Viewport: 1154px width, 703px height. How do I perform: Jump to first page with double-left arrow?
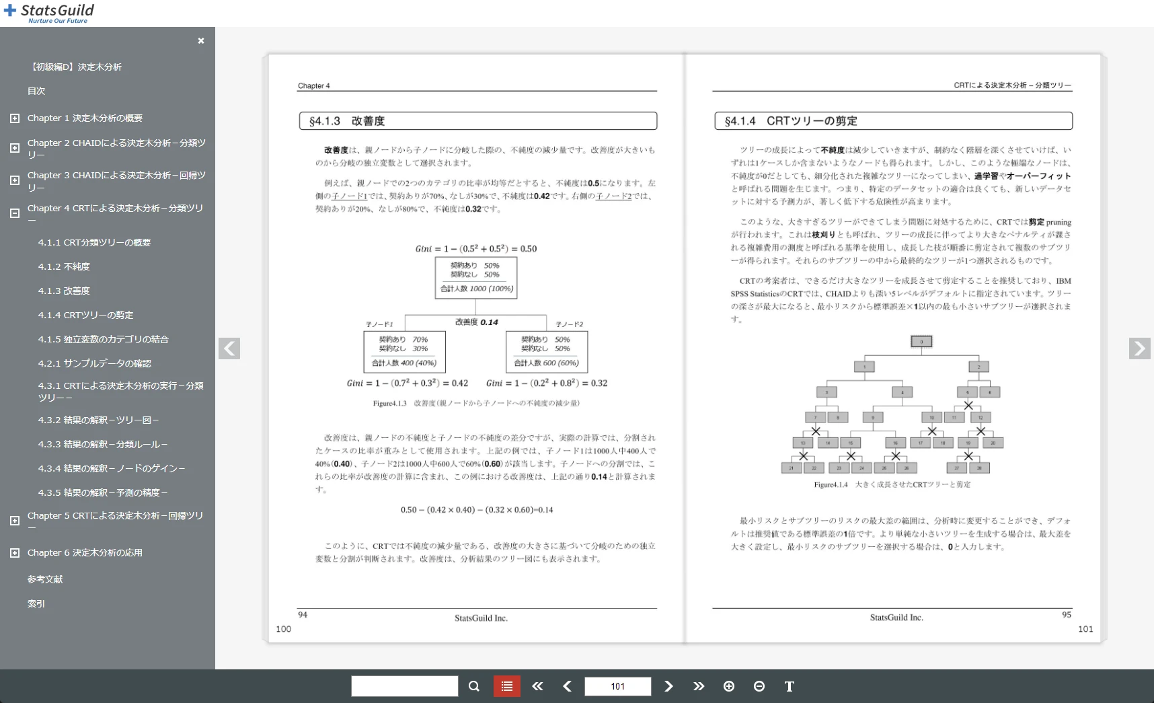[x=537, y=686]
